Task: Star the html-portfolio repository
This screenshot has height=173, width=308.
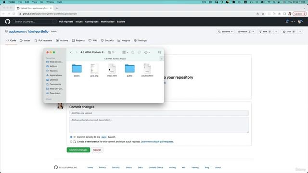Action: 289,32
